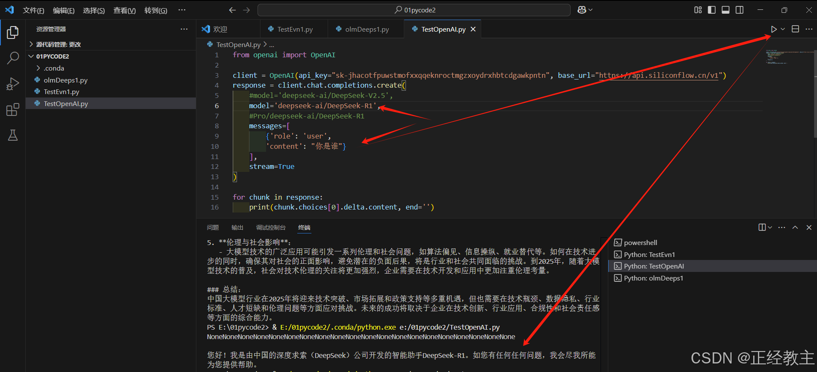Switch to the 调试控制台 panel tab
Image resolution: width=817 pixels, height=372 pixels.
click(271, 227)
